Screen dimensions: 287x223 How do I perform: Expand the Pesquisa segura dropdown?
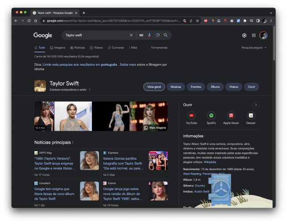[254, 48]
